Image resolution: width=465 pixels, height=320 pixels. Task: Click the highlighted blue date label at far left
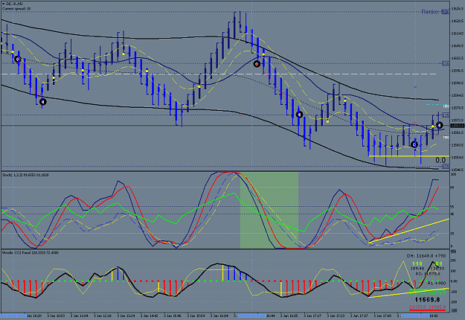(x=13, y=316)
